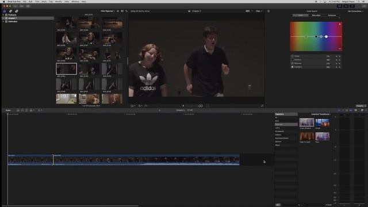Select the highlighted clip thumbnail in browser
This screenshot has height=207, width=368.
[x=66, y=69]
